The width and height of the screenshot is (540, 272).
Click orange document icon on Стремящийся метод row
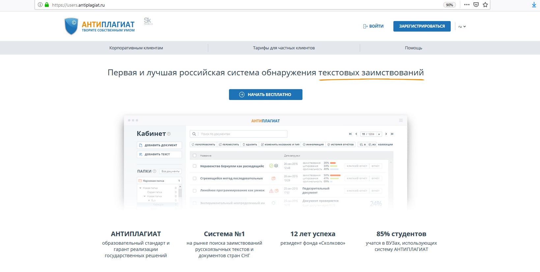pos(273,178)
